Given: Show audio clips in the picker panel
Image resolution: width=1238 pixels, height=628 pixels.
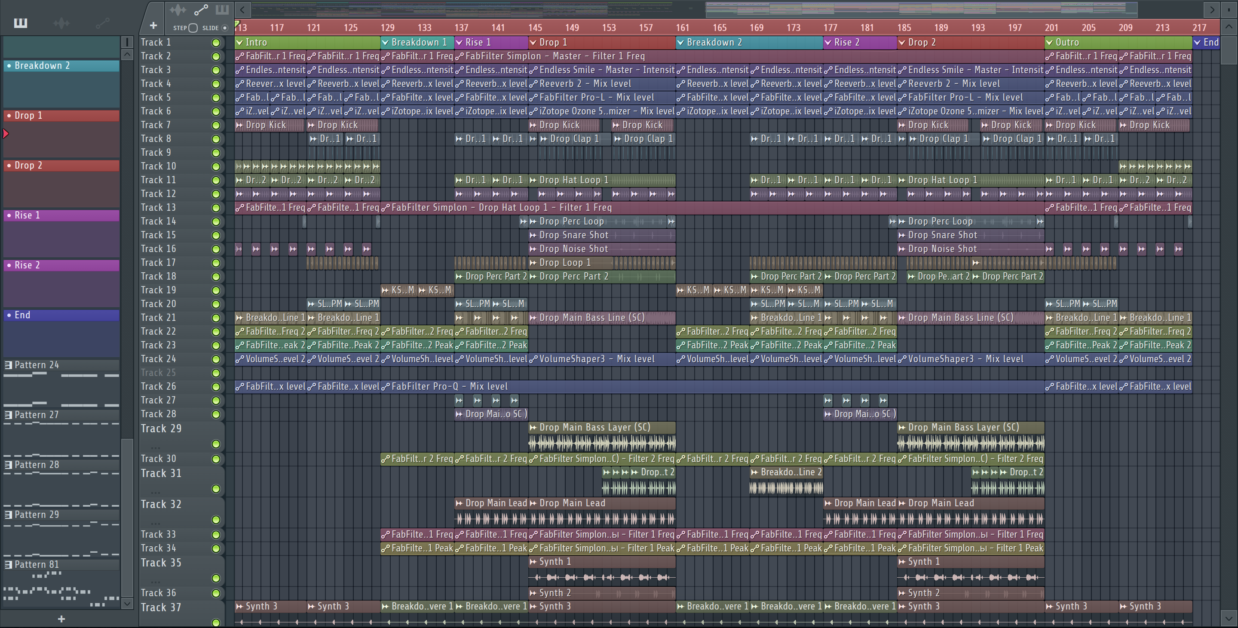Looking at the screenshot, I should 61,23.
